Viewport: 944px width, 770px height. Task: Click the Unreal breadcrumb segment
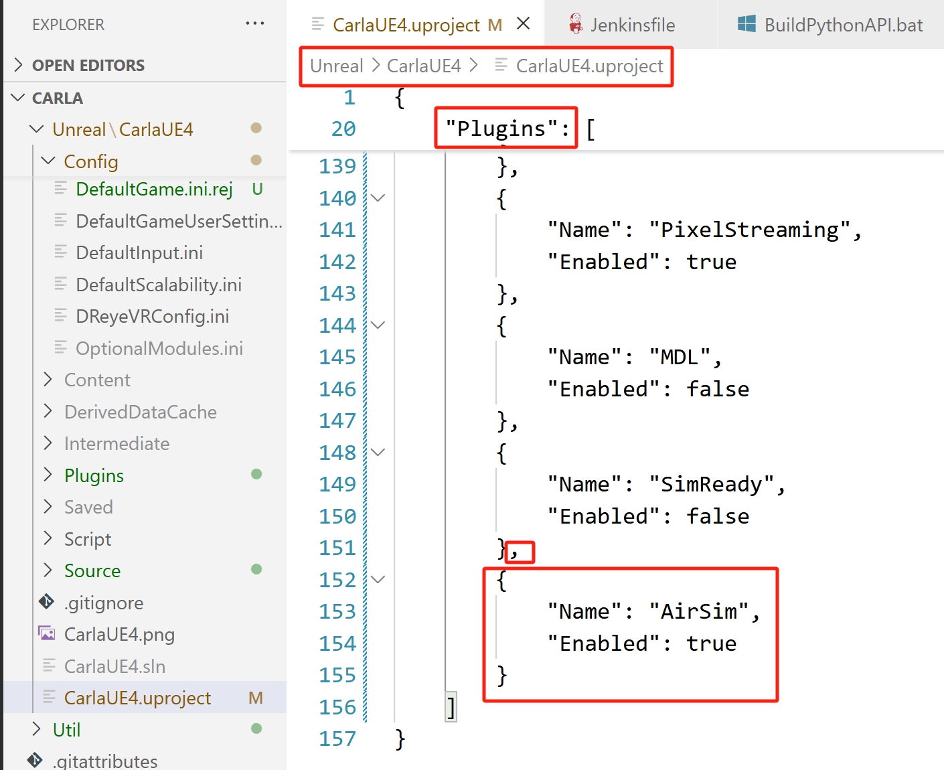(x=336, y=66)
